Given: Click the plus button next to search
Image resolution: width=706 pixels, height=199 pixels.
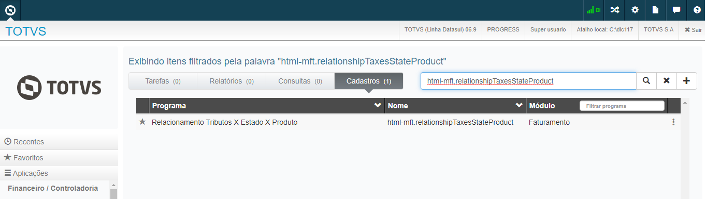Looking at the screenshot, I should tap(687, 81).
